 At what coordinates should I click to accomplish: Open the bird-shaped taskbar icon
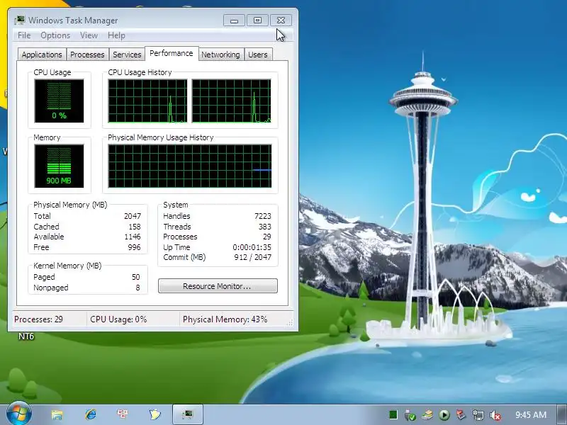coord(155,414)
